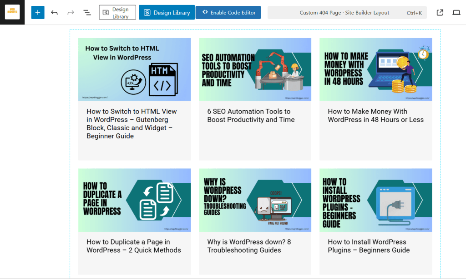Open the How to Install WordPress Plugins title
The width and height of the screenshot is (466, 279).
click(x=369, y=246)
